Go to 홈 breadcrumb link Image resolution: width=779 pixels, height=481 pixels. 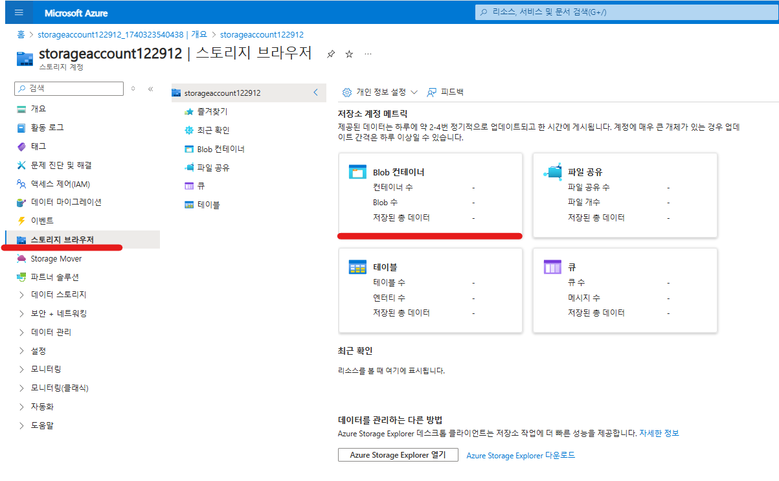point(21,35)
